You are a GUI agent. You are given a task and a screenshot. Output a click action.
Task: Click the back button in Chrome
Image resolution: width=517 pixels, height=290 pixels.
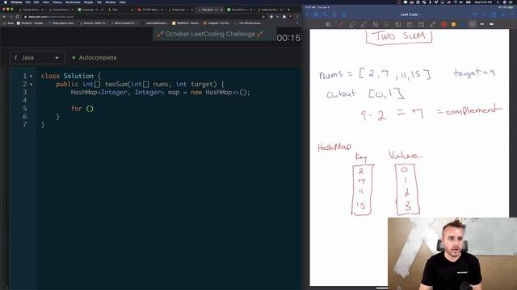[4, 16]
